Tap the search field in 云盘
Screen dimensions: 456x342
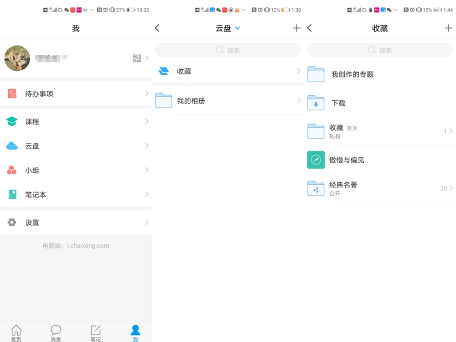(228, 50)
